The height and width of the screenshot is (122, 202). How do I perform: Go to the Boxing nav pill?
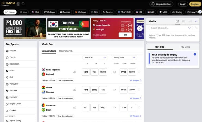coord(177,12)
